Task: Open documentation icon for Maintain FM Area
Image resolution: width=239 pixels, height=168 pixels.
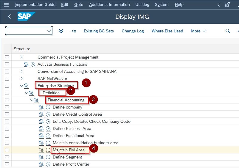Action: [41, 150]
